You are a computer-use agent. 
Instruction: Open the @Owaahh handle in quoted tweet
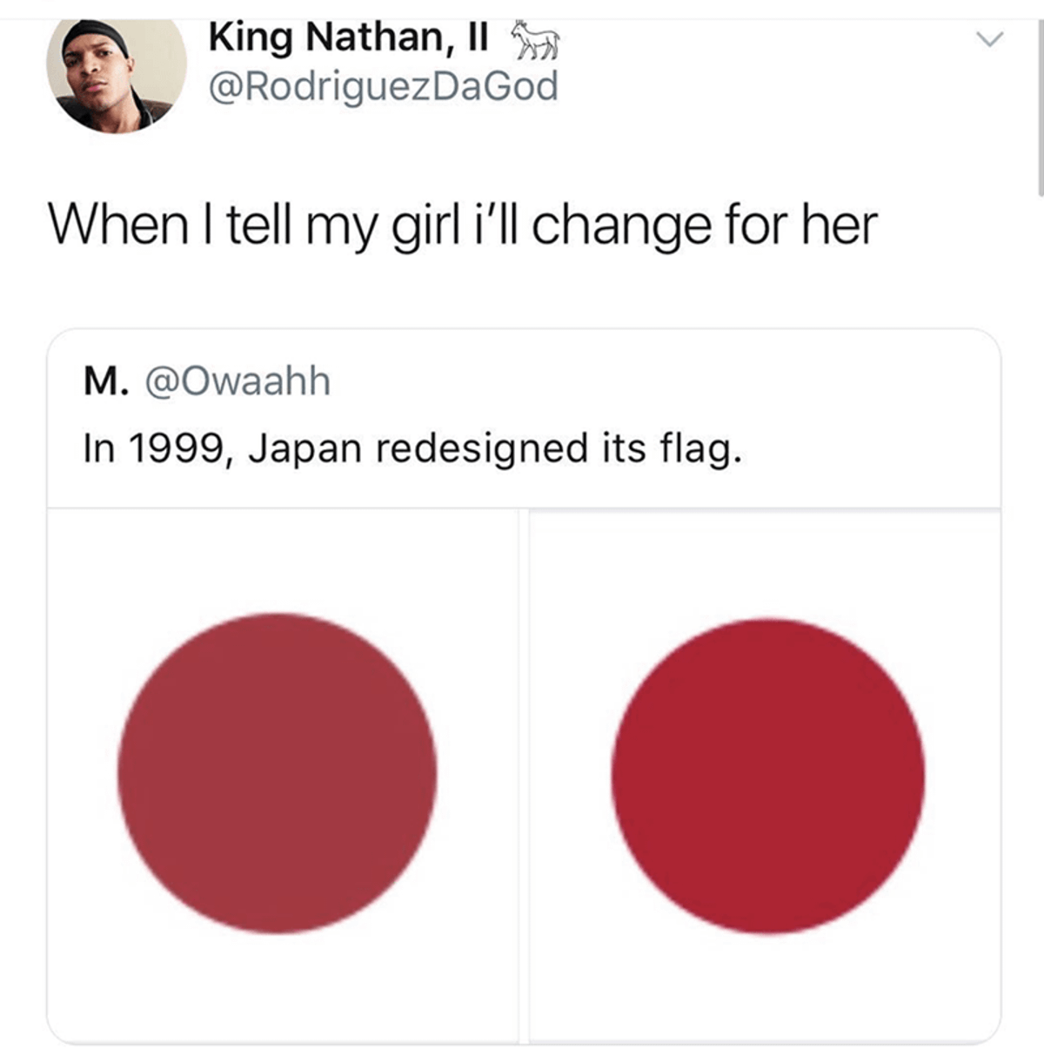pyautogui.click(x=237, y=381)
